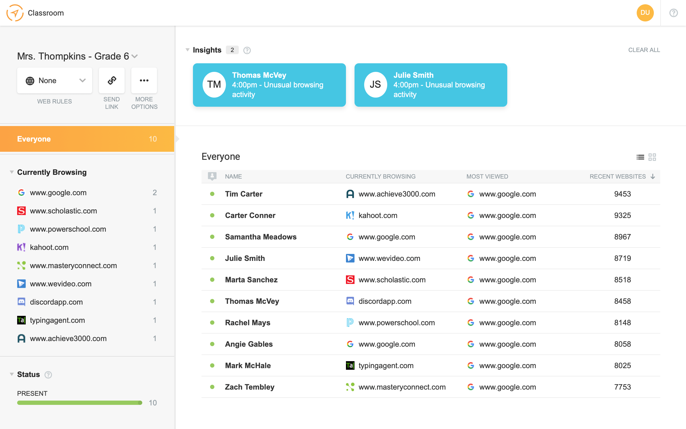Select the list view icon above the table
Screen dimensions: 686x429
(x=640, y=157)
